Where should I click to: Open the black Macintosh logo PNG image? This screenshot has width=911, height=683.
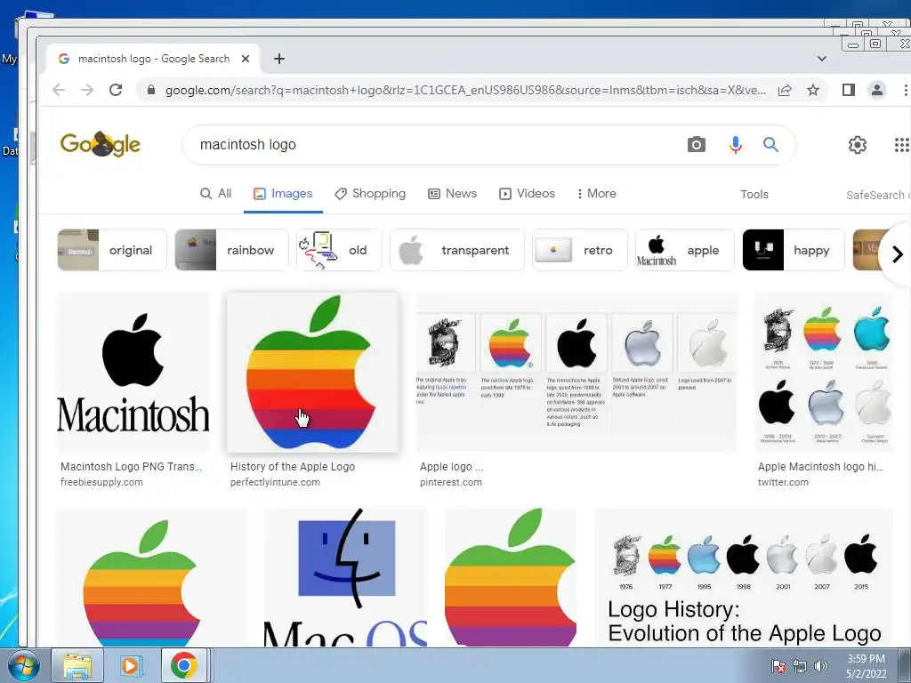point(133,373)
